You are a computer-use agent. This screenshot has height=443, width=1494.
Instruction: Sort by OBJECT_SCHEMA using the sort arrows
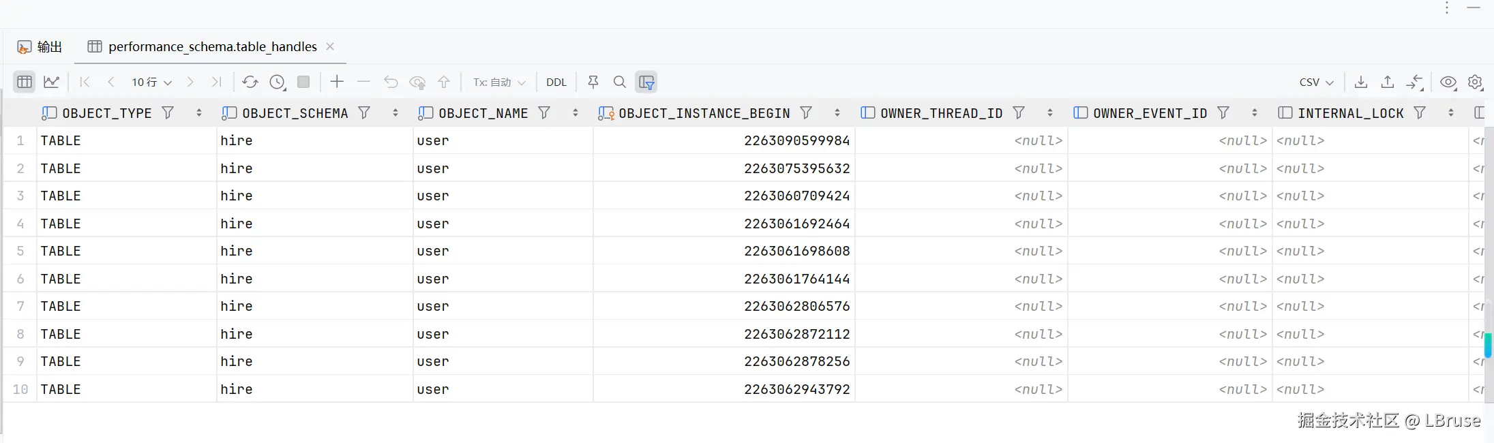(395, 113)
